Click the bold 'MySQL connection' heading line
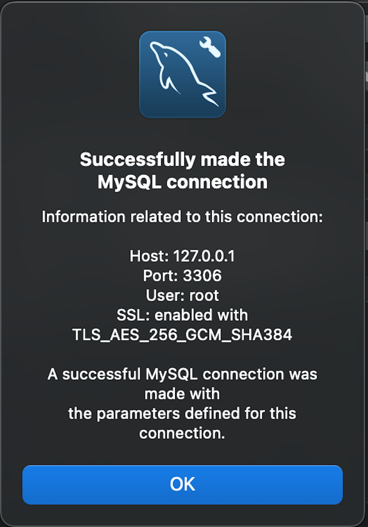The image size is (368, 527). tap(182, 182)
